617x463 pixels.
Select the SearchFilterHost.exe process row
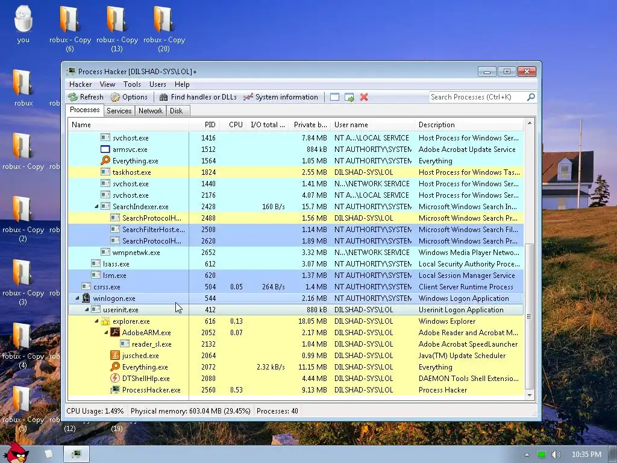(295, 229)
